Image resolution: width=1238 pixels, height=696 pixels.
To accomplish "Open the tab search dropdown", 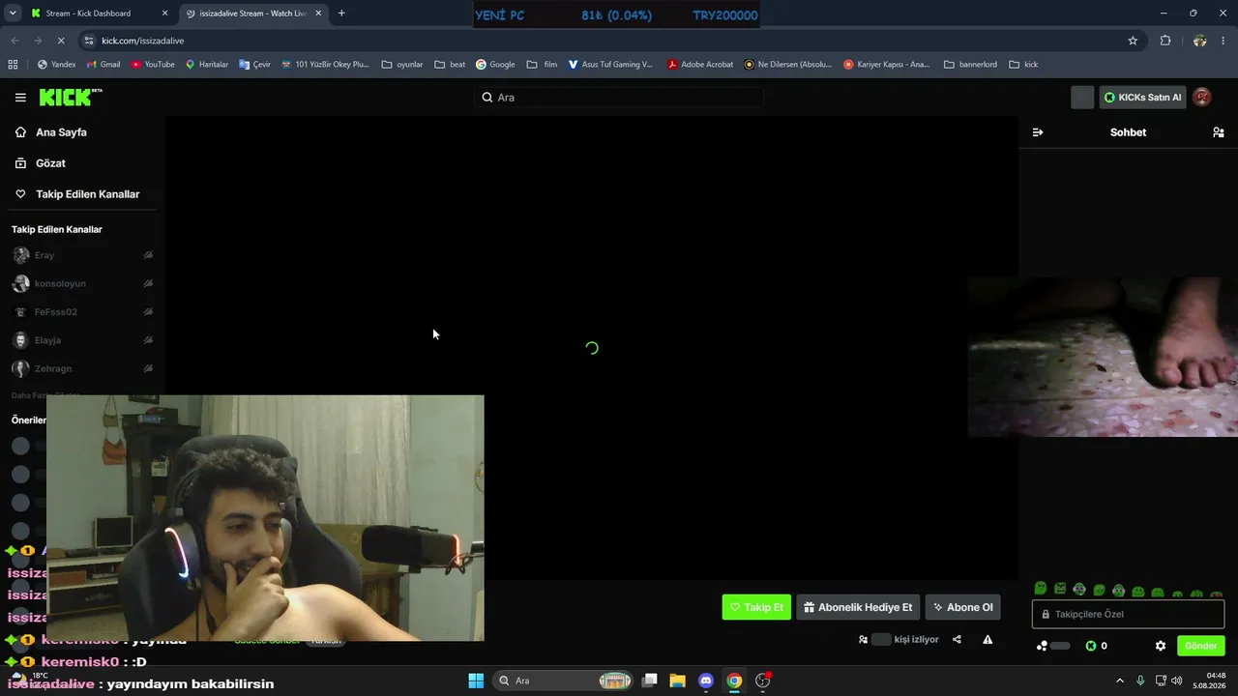I will pos(13,14).
